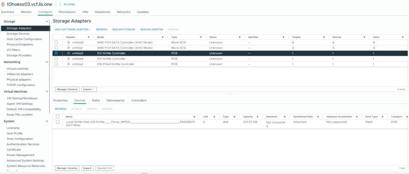Click the Rescan Storage button
The width and height of the screenshot is (409, 174).
click(x=123, y=30)
